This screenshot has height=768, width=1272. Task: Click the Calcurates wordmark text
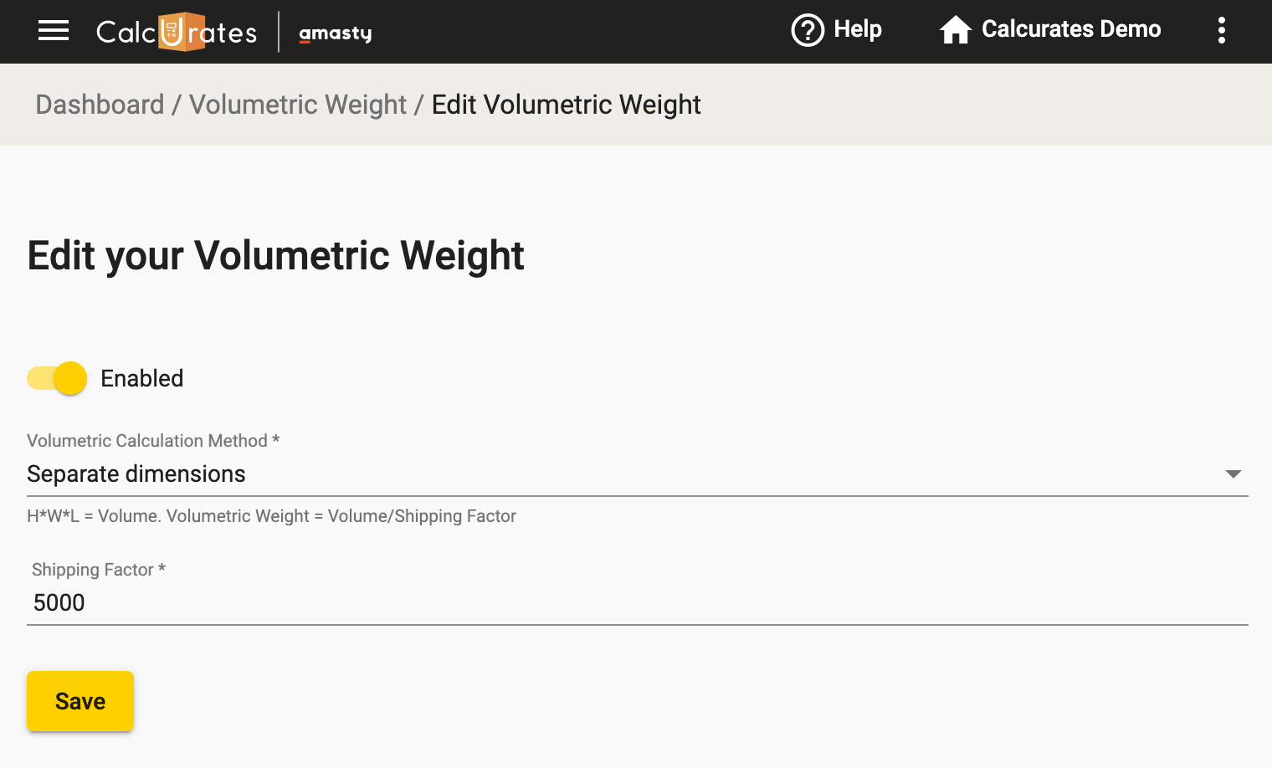pos(177,32)
